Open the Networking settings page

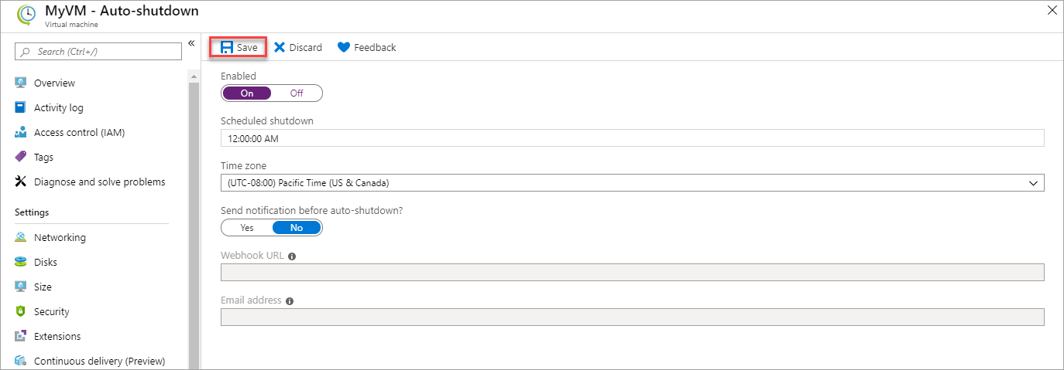coord(60,237)
